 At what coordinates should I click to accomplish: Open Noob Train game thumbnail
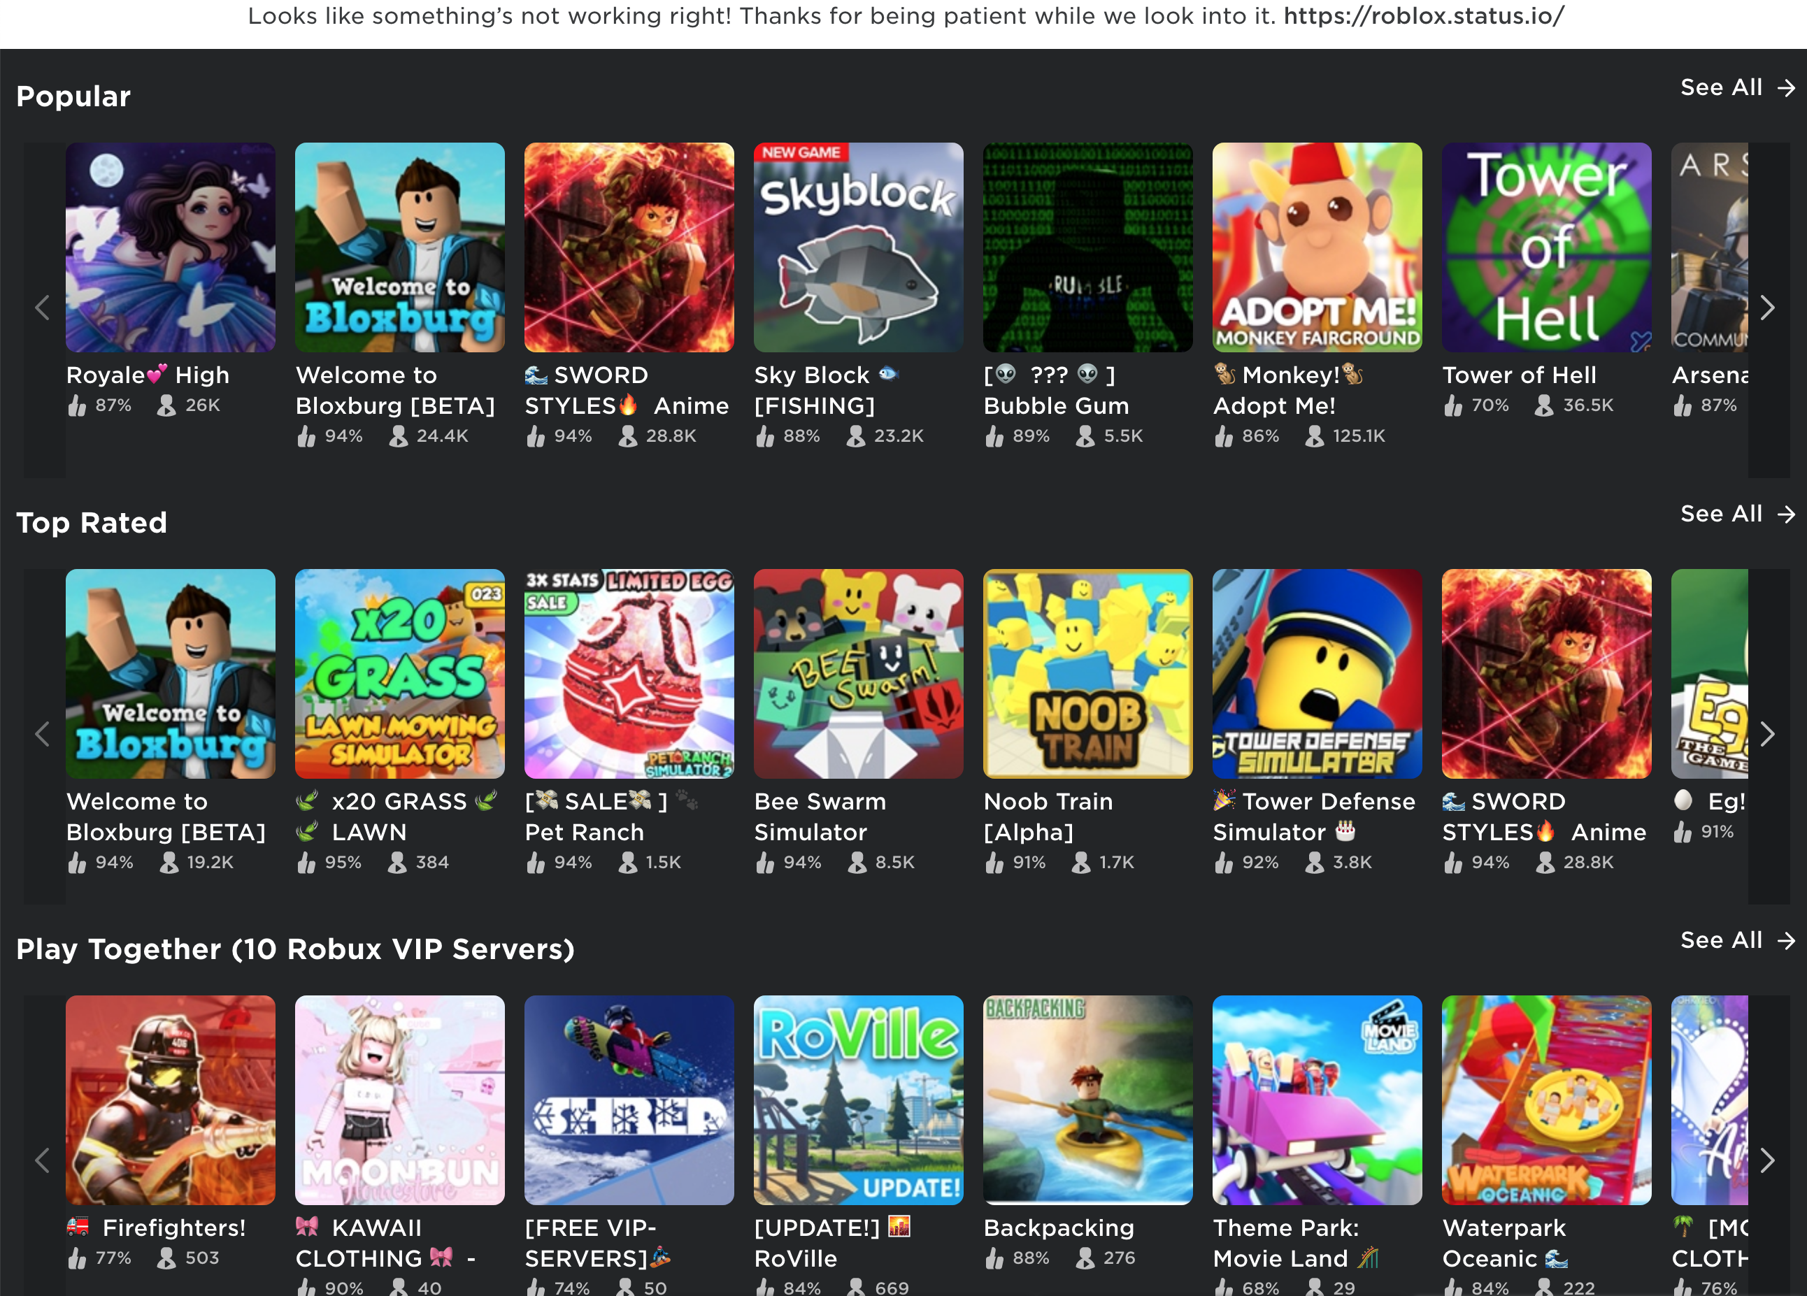[1087, 674]
